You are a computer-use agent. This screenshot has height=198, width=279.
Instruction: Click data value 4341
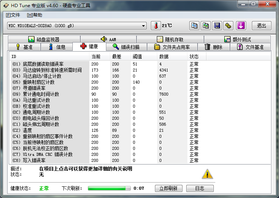coord(164,70)
